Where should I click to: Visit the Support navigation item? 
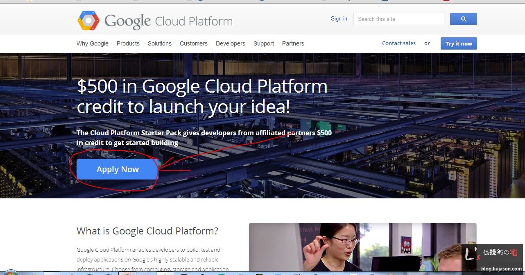(x=264, y=43)
